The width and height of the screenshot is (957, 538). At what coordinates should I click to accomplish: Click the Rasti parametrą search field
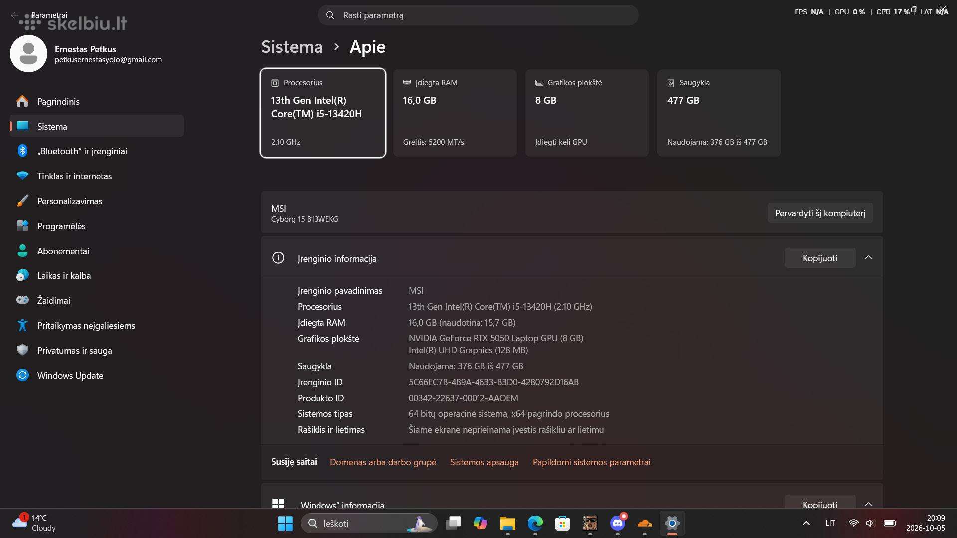[x=478, y=15]
